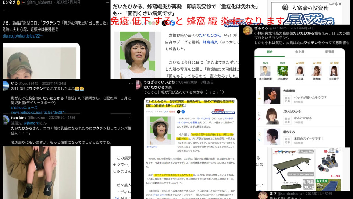Open the article なんとかなる
The width and height of the screenshot is (353, 199).
[x=303, y=118]
